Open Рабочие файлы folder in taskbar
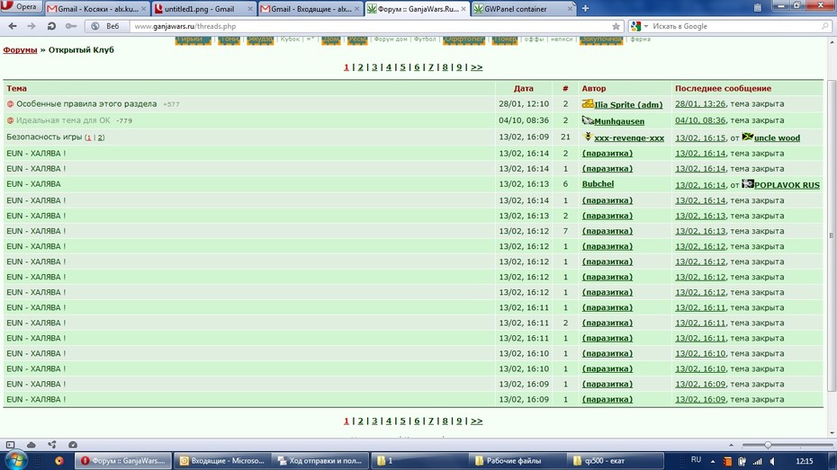Image resolution: width=837 pixels, height=470 pixels. pos(517,460)
